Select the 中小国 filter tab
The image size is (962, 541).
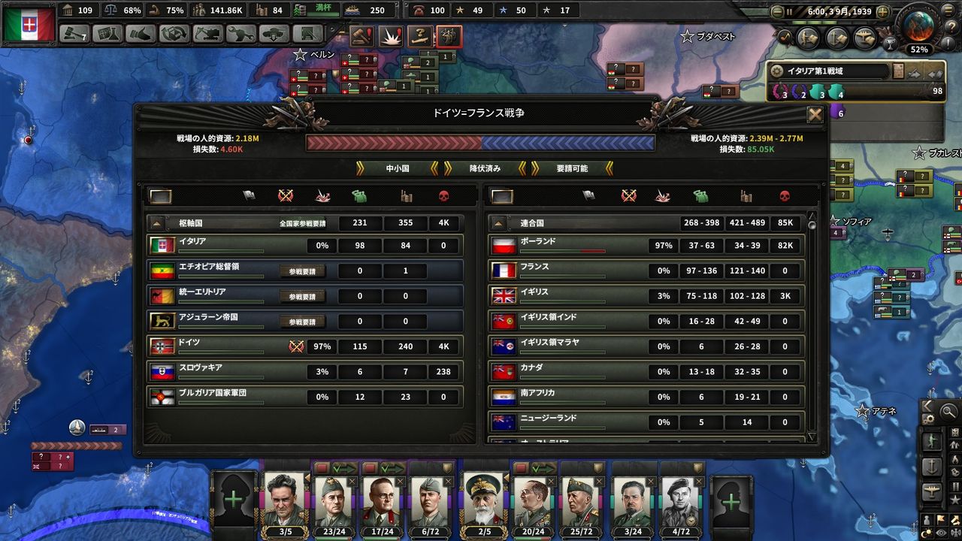point(398,168)
